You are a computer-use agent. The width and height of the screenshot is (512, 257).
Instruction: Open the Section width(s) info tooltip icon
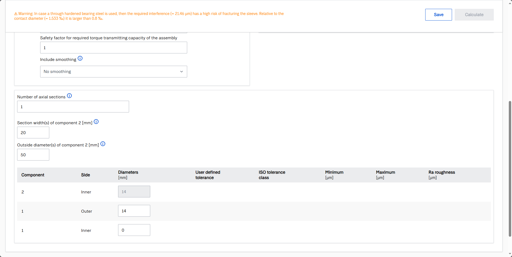pyautogui.click(x=96, y=122)
